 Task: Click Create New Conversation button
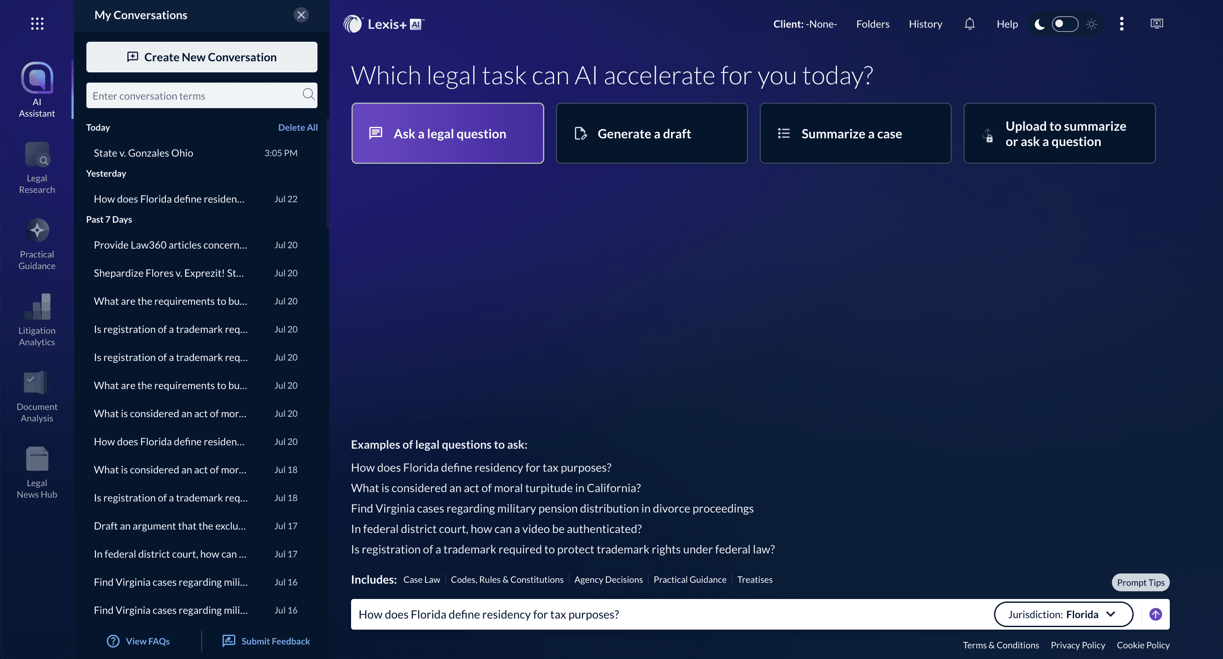click(201, 57)
